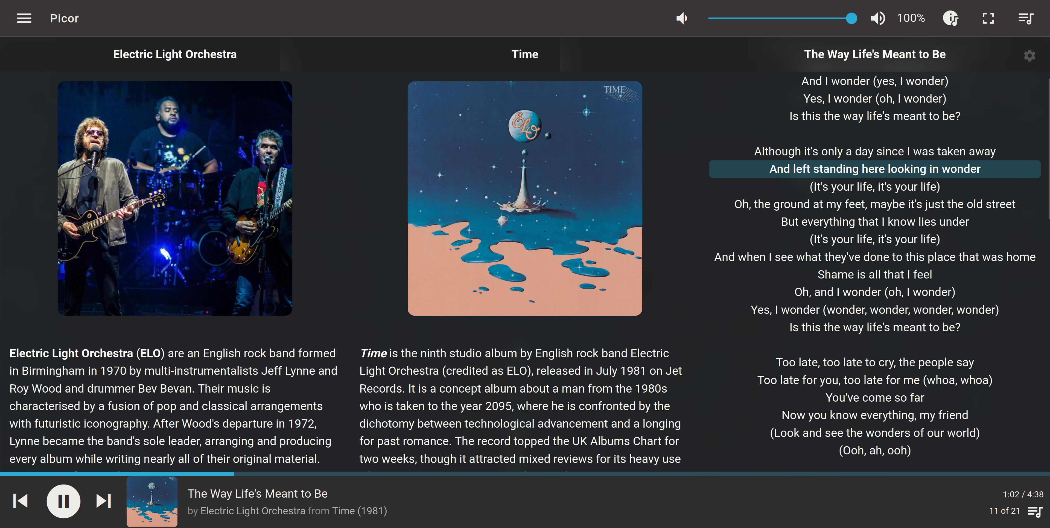Screen dimensions: 1050x528
Task: Toggle the song info panel icon
Action: point(950,18)
